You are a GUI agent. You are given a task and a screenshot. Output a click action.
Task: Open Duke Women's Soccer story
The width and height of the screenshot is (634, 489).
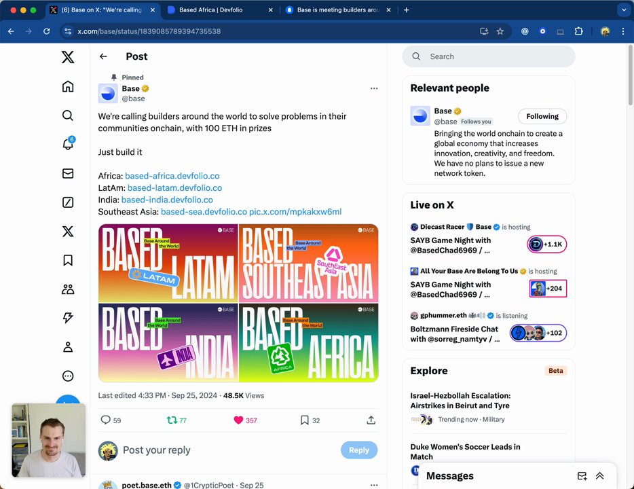point(466,452)
